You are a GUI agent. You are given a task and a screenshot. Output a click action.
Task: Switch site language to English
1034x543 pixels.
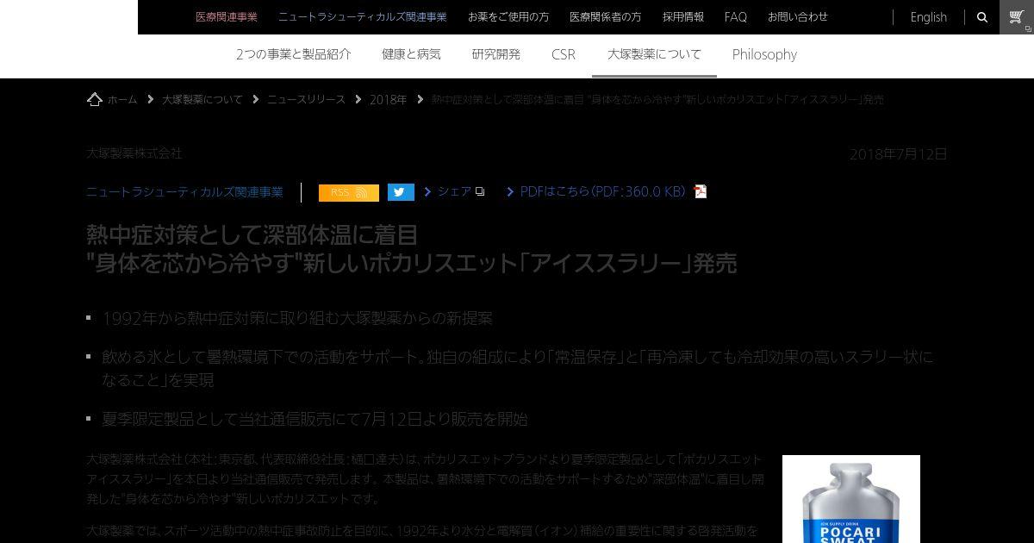point(929,17)
